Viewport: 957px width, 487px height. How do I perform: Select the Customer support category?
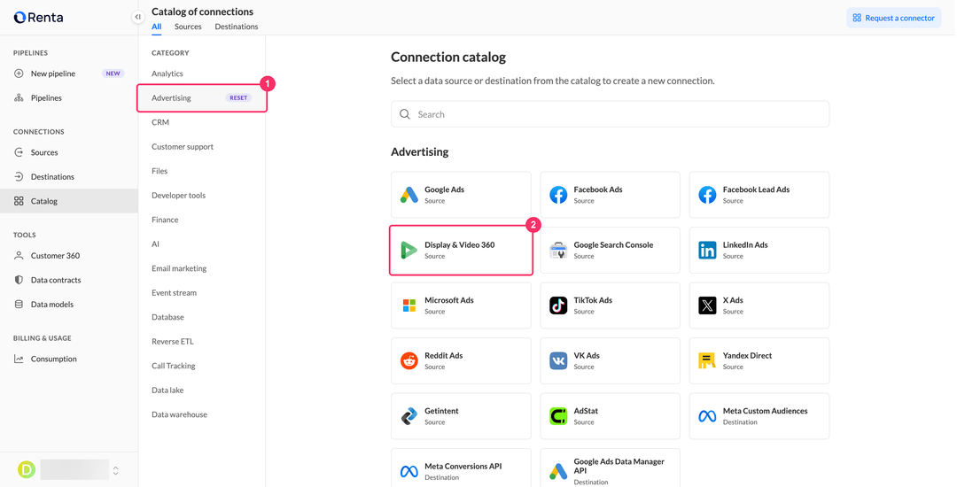[x=183, y=146]
